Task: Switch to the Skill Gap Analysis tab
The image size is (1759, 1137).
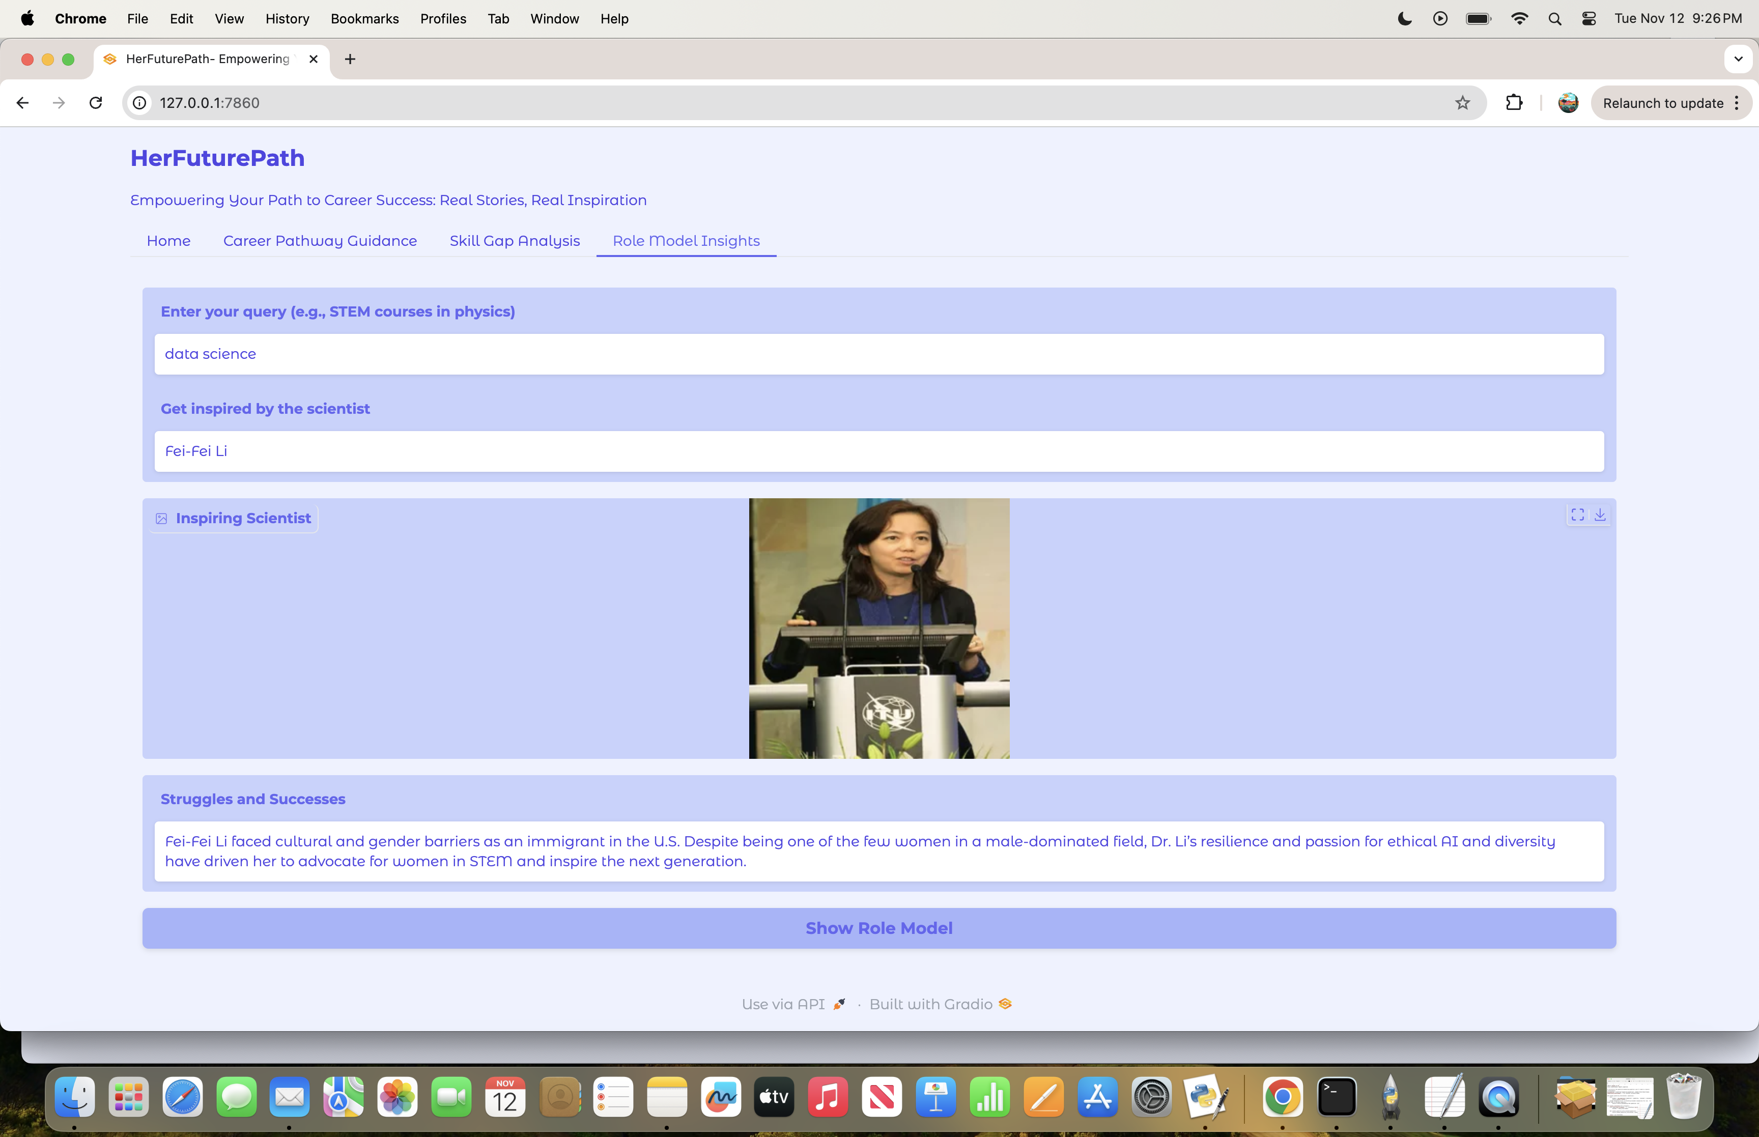Action: point(515,241)
